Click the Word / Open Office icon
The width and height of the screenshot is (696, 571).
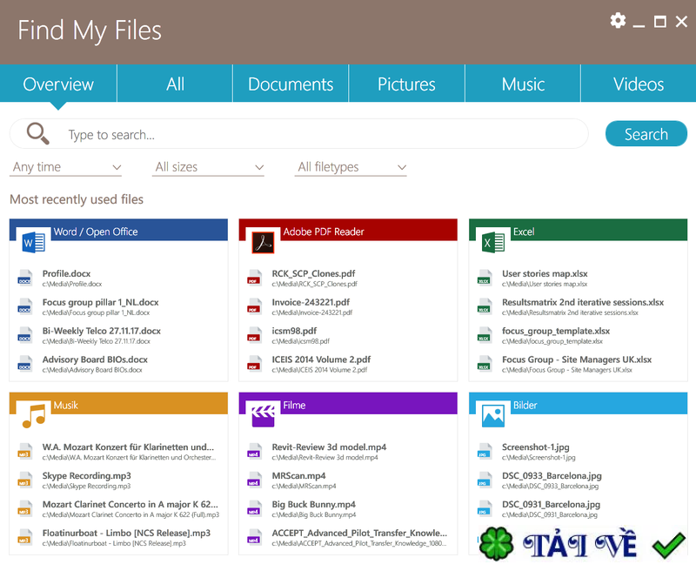point(34,242)
